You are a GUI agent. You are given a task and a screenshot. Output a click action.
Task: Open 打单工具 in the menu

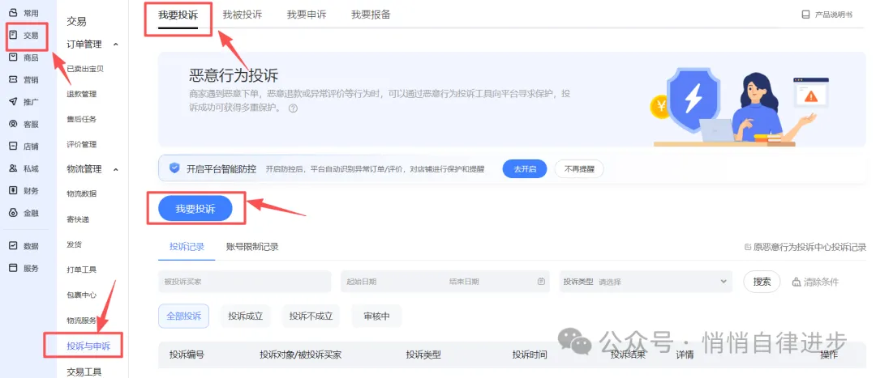pos(82,270)
